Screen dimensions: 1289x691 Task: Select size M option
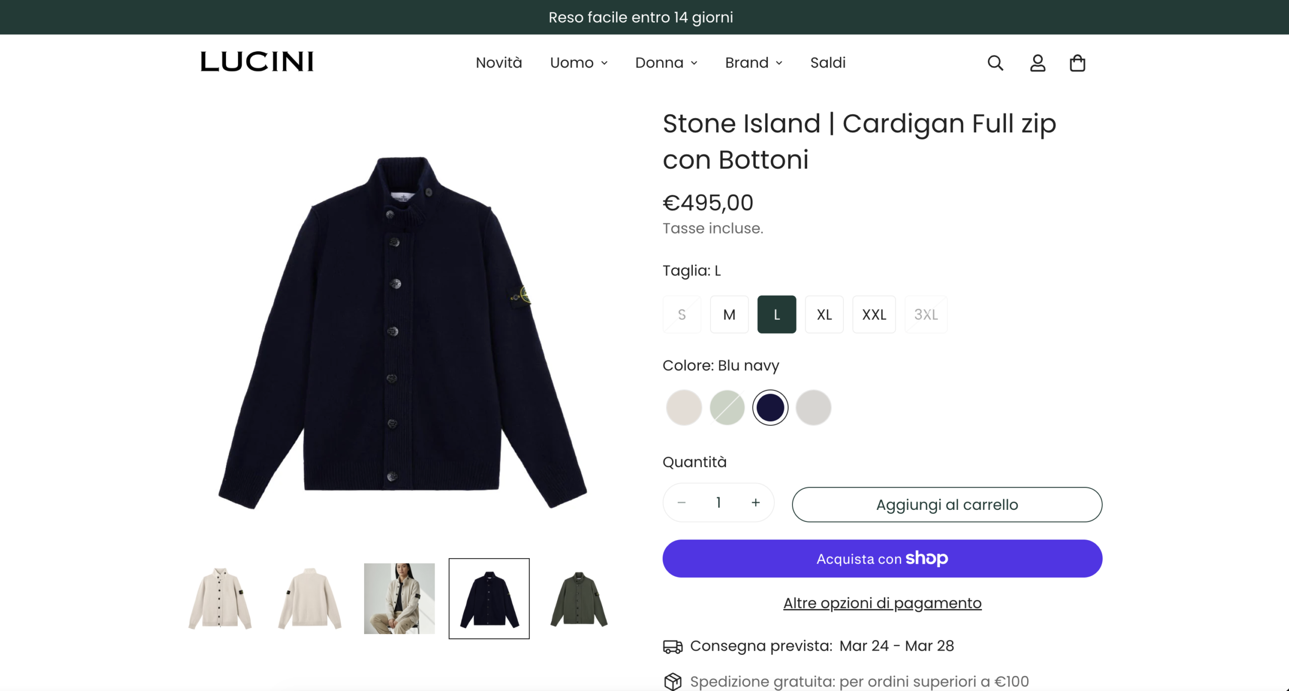729,315
